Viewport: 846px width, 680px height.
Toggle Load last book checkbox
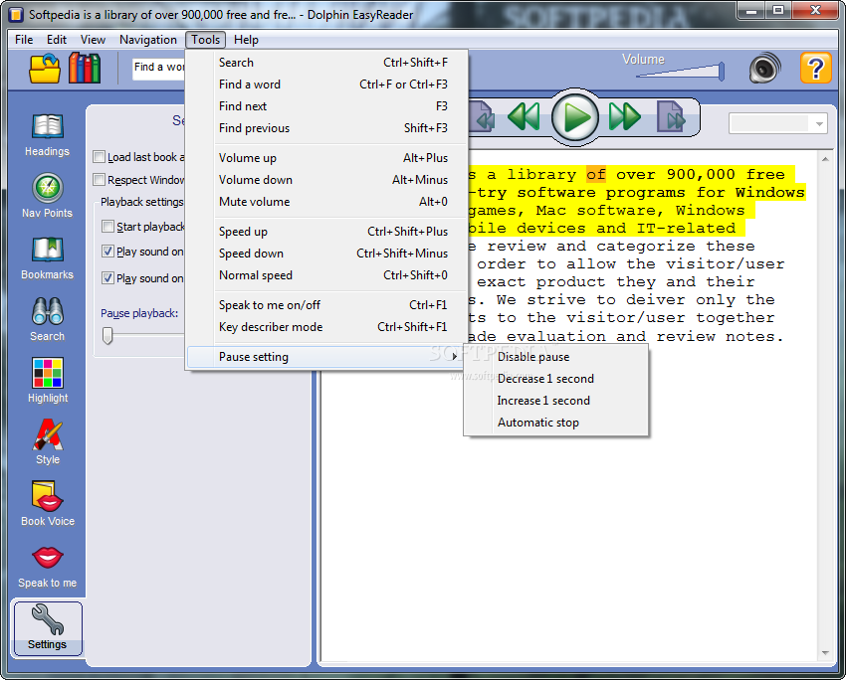pos(99,157)
